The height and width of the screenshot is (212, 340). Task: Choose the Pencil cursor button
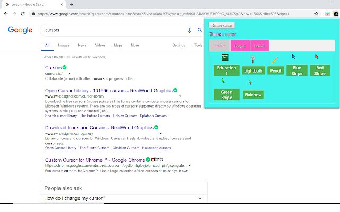click(x=276, y=70)
